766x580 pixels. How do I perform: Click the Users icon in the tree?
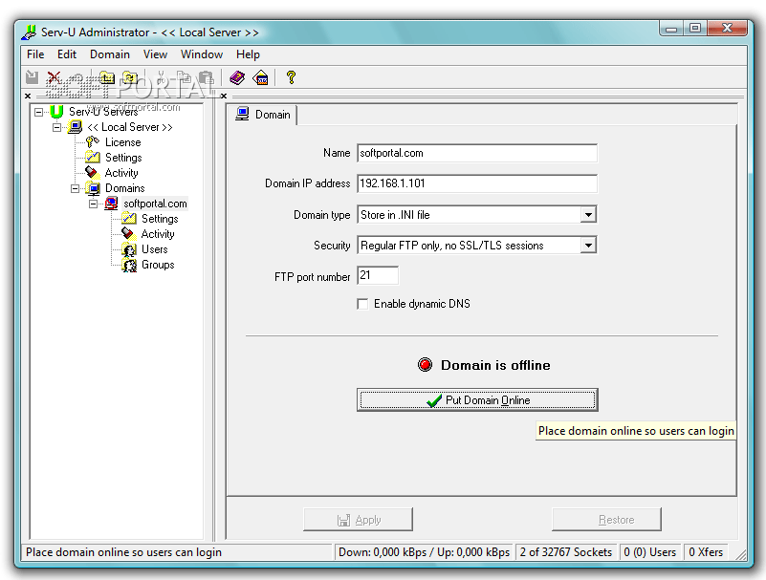[x=129, y=249]
